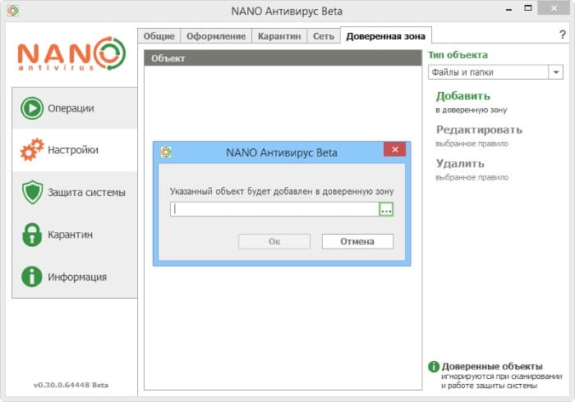The width and height of the screenshot is (575, 402).
Task: Click the orange gears icon beside Настройки
Action: pos(32,150)
